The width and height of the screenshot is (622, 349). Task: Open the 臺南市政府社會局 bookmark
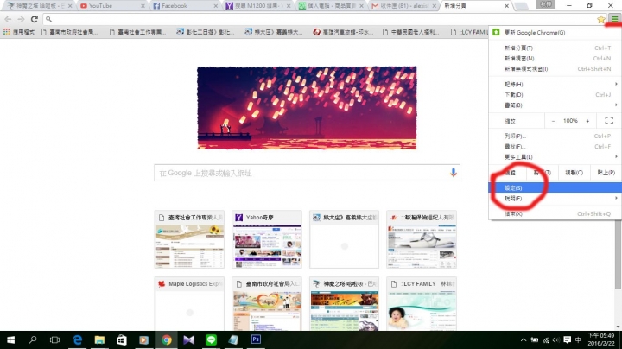[69, 32]
